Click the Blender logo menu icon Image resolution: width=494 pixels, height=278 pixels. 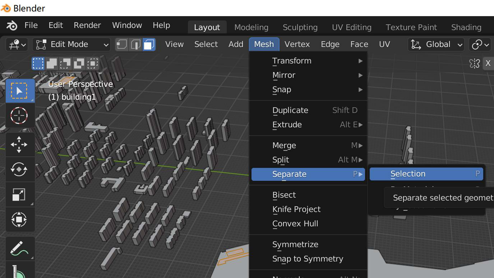pyautogui.click(x=12, y=25)
